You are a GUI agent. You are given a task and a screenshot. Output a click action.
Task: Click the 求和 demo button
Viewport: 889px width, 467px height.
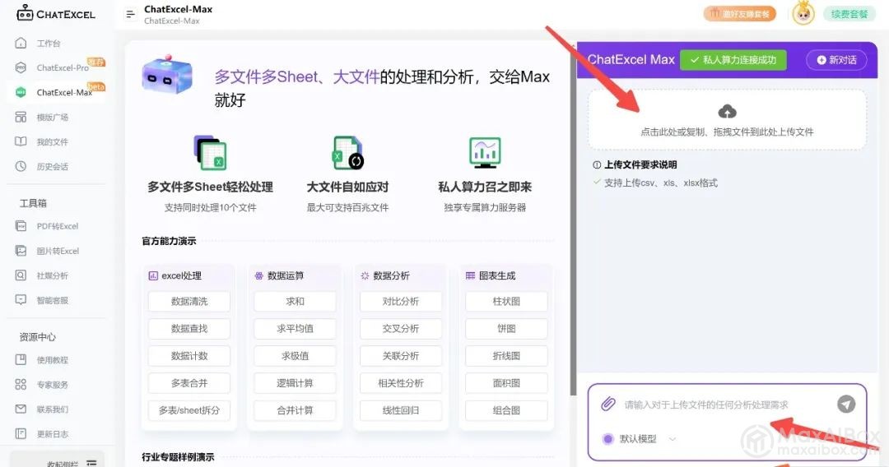click(x=295, y=302)
